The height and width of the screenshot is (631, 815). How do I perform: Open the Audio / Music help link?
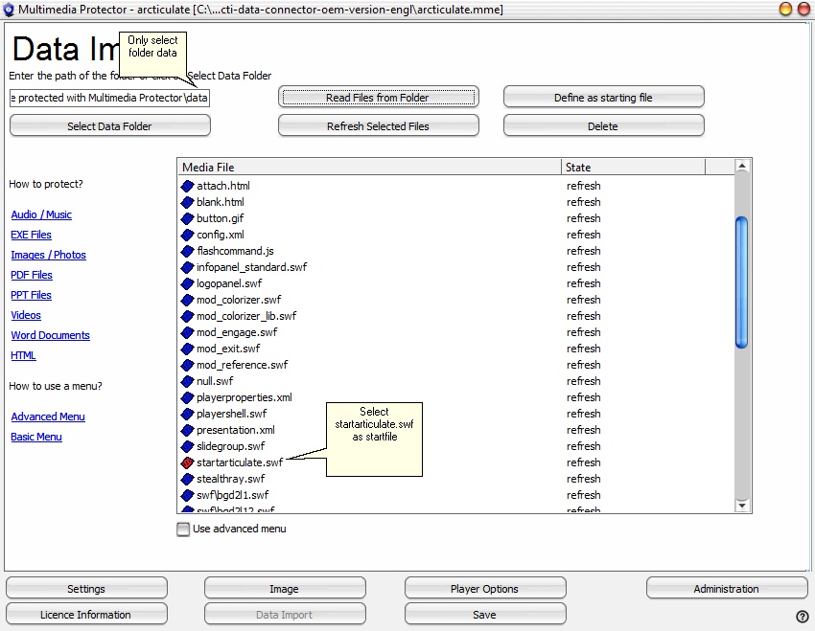(41, 214)
